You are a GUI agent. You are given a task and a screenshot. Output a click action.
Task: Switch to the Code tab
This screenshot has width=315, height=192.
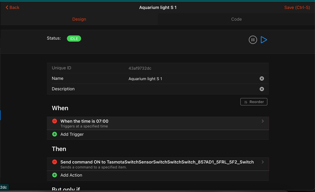pos(236,19)
